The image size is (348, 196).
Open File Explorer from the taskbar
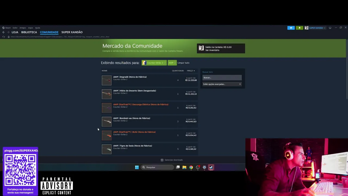184,167
